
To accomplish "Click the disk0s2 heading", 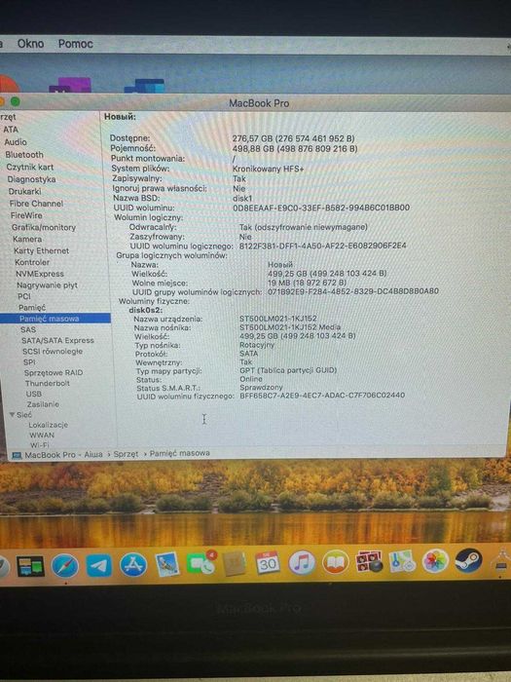I will (146, 310).
